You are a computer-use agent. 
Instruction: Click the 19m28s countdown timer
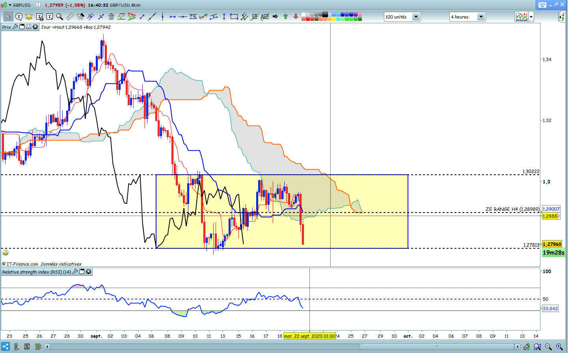(553, 253)
